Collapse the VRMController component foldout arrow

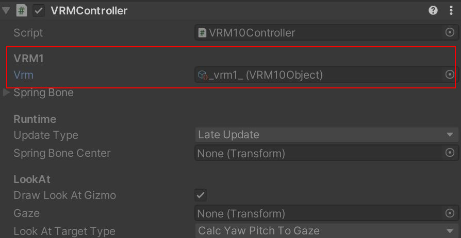point(6,11)
